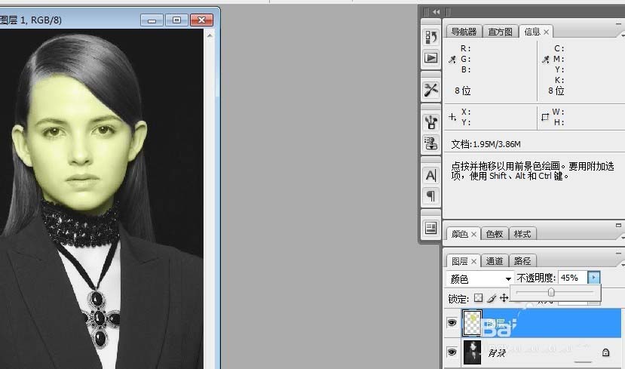Open the Actions panel play icon
Image resolution: width=625 pixels, height=369 pixels.
[x=431, y=57]
